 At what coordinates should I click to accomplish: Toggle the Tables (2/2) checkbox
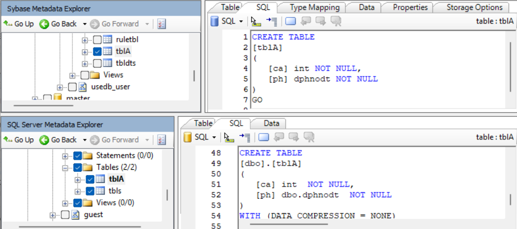pos(78,168)
